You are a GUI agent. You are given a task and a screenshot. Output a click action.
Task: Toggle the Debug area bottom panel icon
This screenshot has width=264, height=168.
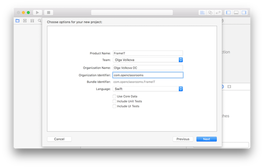point(236,13)
